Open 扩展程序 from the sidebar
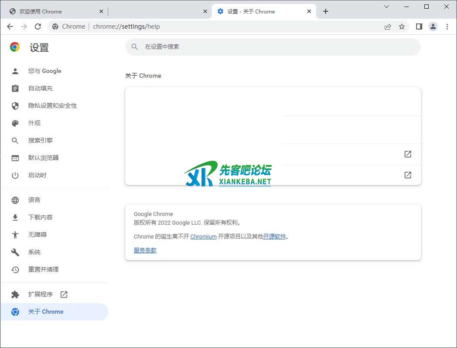Image resolution: width=457 pixels, height=348 pixels. (40, 294)
